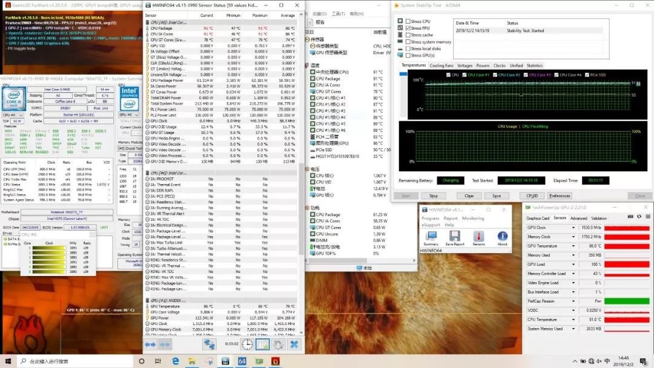
Task: Enable Stress GPU(s) checkbox
Action: 408,55
